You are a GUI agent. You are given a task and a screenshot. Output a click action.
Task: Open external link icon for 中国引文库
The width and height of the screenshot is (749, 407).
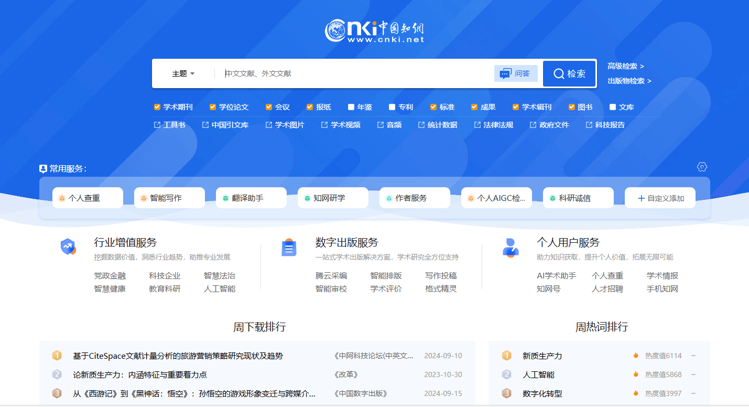[x=205, y=125]
